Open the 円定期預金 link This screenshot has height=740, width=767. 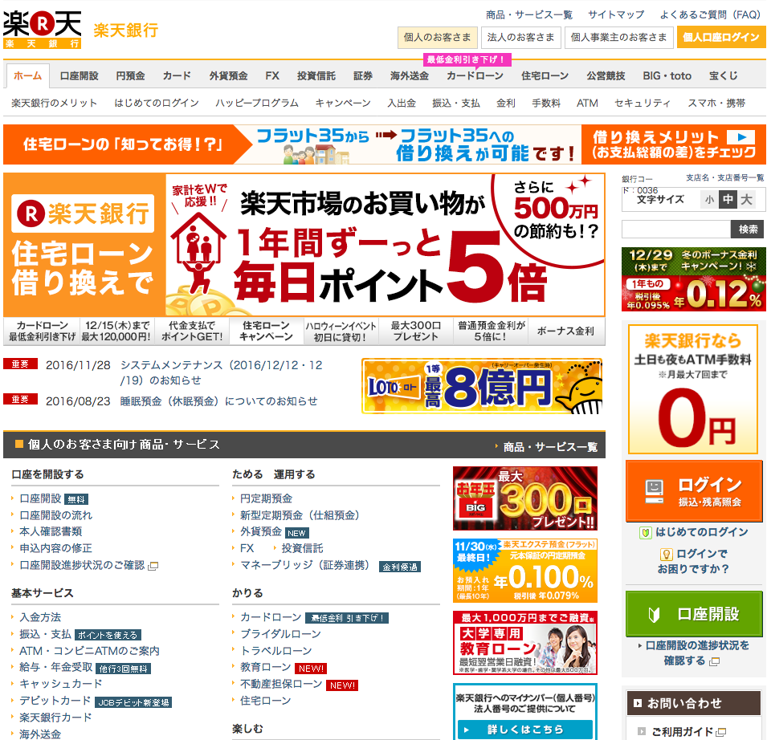[x=266, y=498]
